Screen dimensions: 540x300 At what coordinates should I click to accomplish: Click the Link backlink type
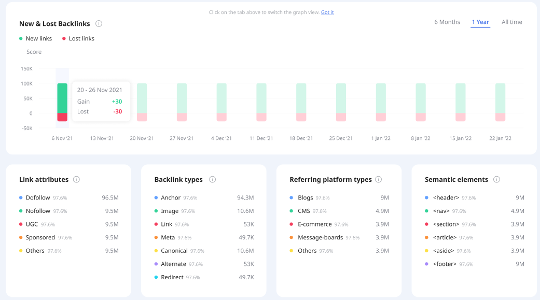point(204,224)
